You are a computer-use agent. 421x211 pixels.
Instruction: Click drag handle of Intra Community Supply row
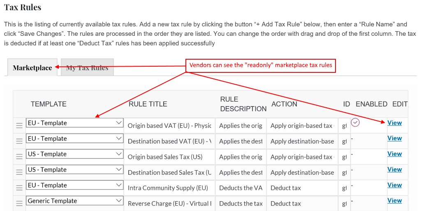pyautogui.click(x=19, y=188)
